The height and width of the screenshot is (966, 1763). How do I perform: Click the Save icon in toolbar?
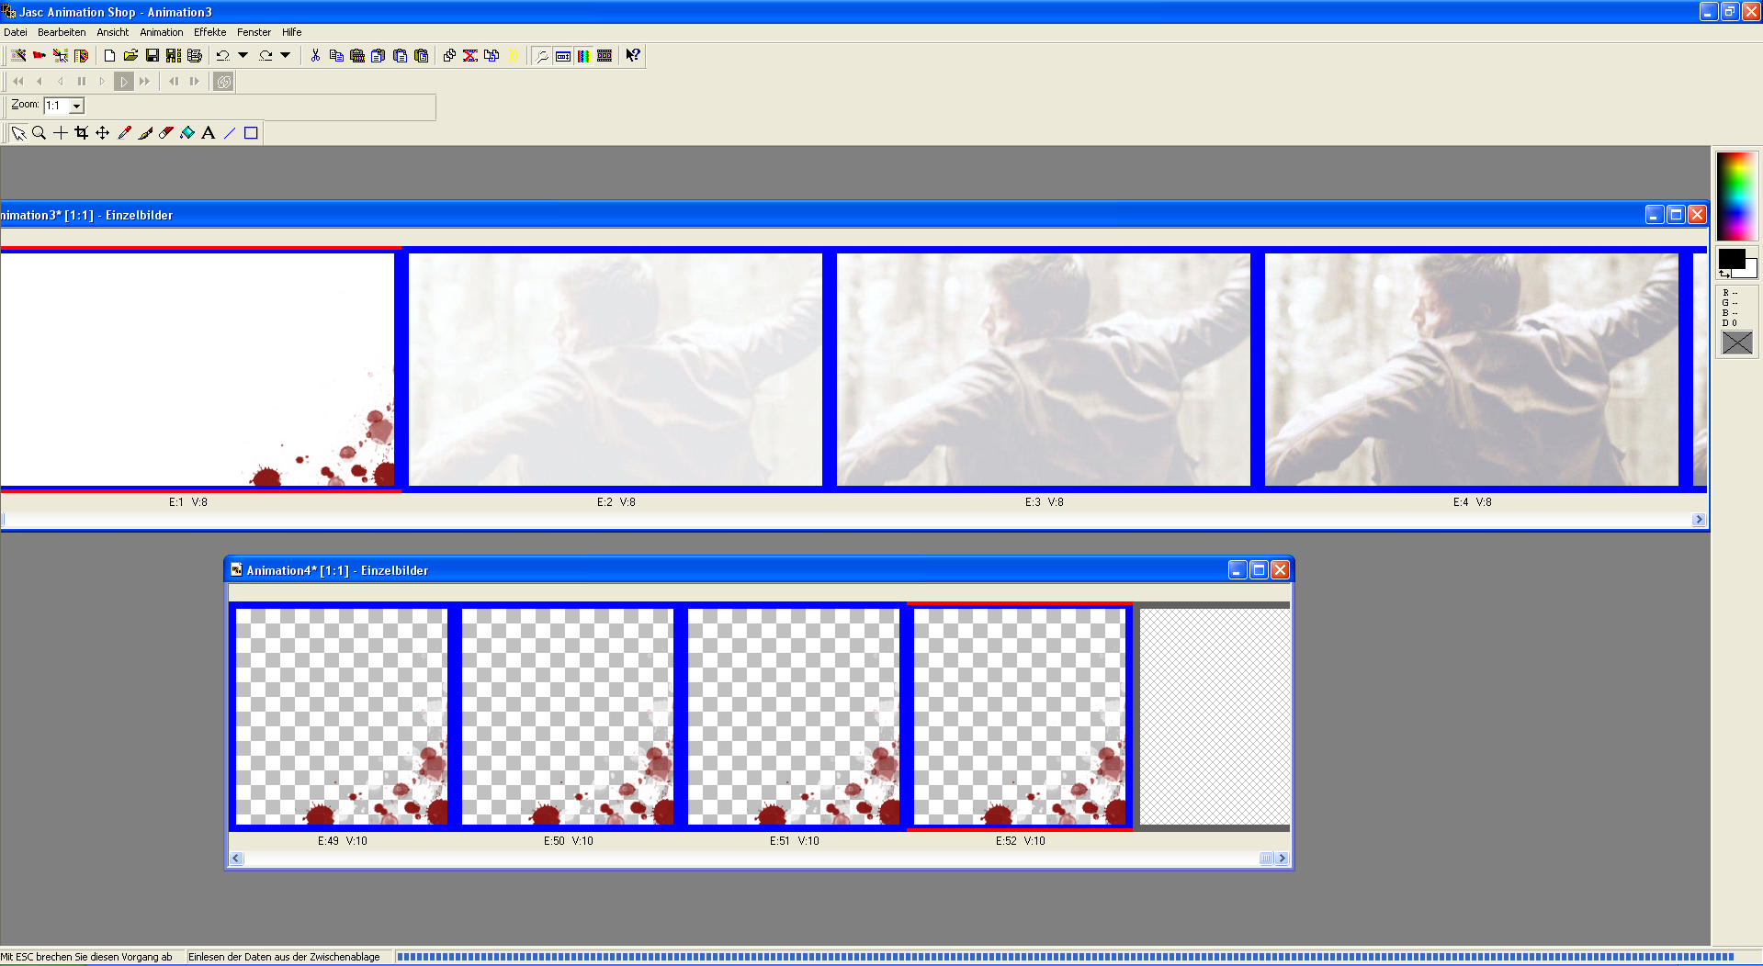click(153, 56)
